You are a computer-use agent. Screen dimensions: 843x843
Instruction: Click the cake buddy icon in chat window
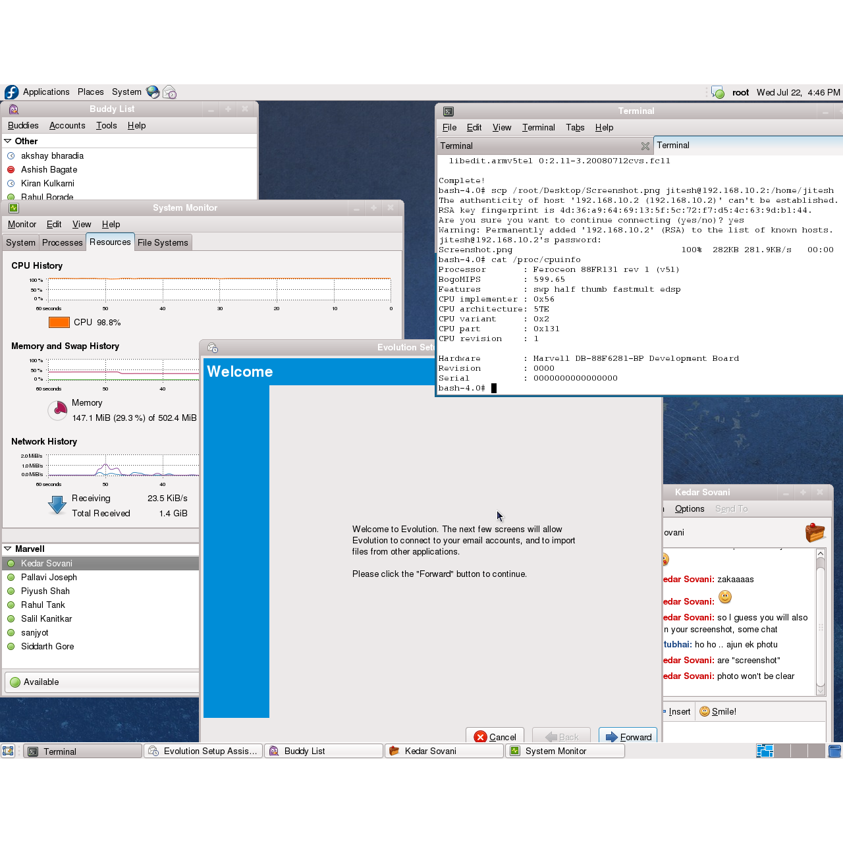click(x=816, y=533)
